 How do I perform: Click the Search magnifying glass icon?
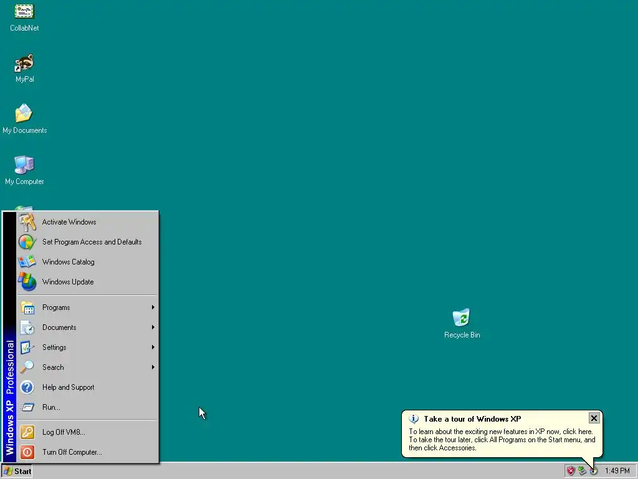[x=27, y=367]
